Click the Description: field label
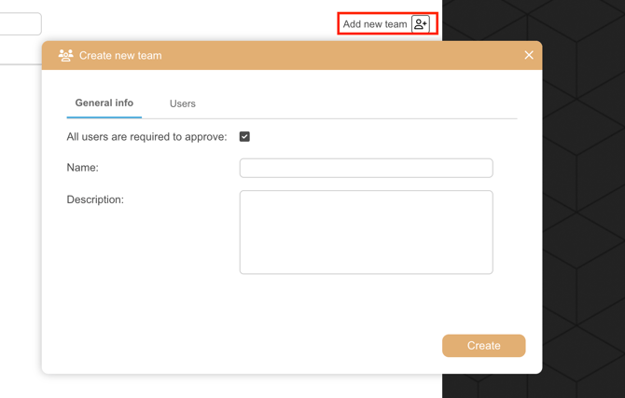 tap(95, 199)
